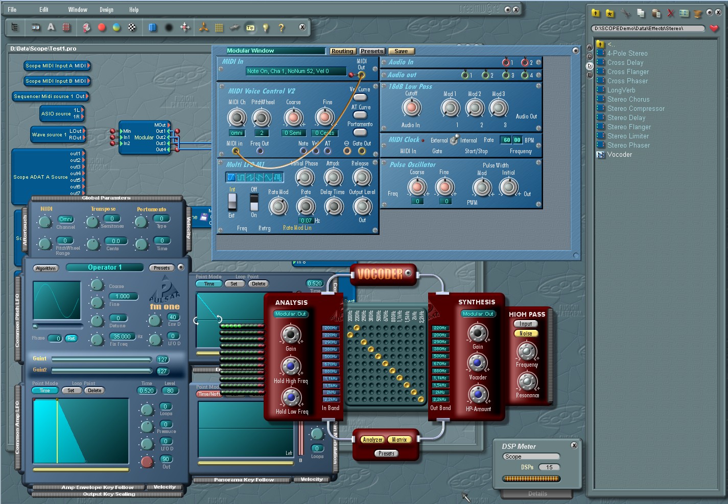Click Presets in the Modular Window
The image size is (728, 504).
[x=372, y=51]
